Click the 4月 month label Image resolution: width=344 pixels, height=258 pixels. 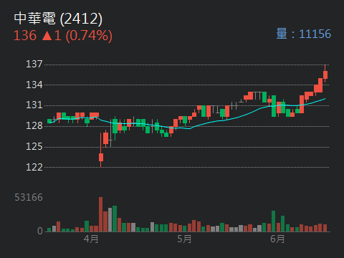91,239
